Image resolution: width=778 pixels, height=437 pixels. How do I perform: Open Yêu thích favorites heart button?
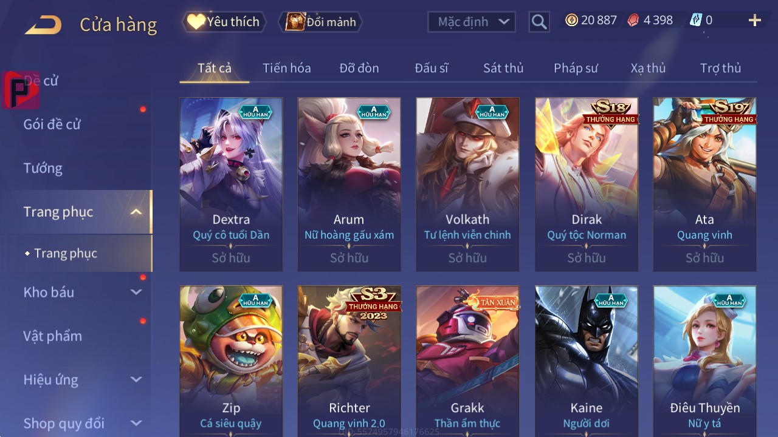tap(224, 22)
